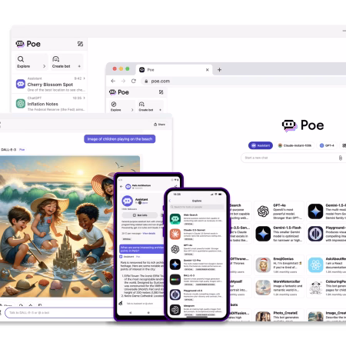Click the chevron next to time 10:35

[84, 98]
